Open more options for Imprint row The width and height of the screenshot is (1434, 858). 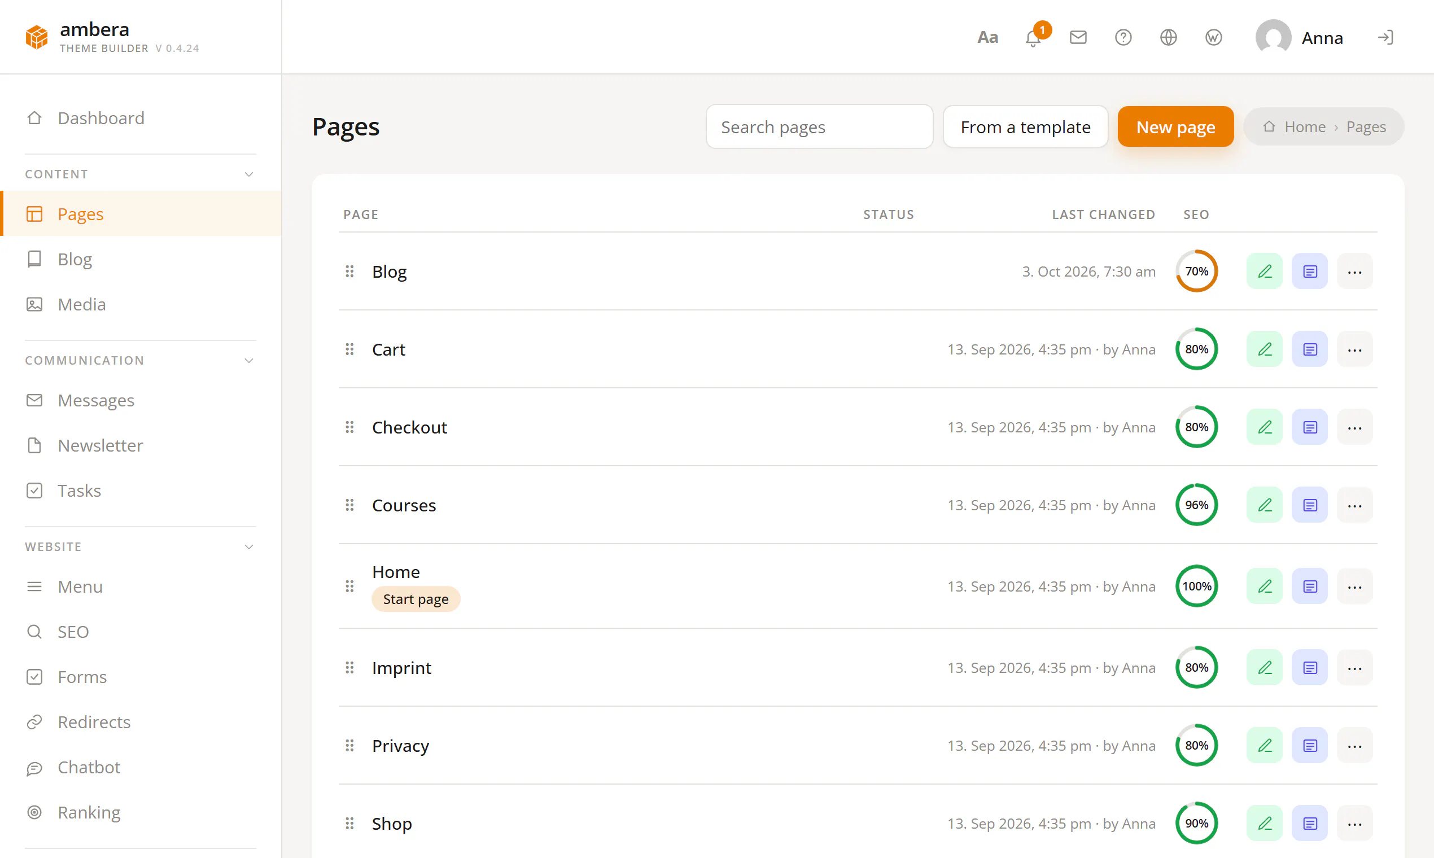[x=1355, y=668]
